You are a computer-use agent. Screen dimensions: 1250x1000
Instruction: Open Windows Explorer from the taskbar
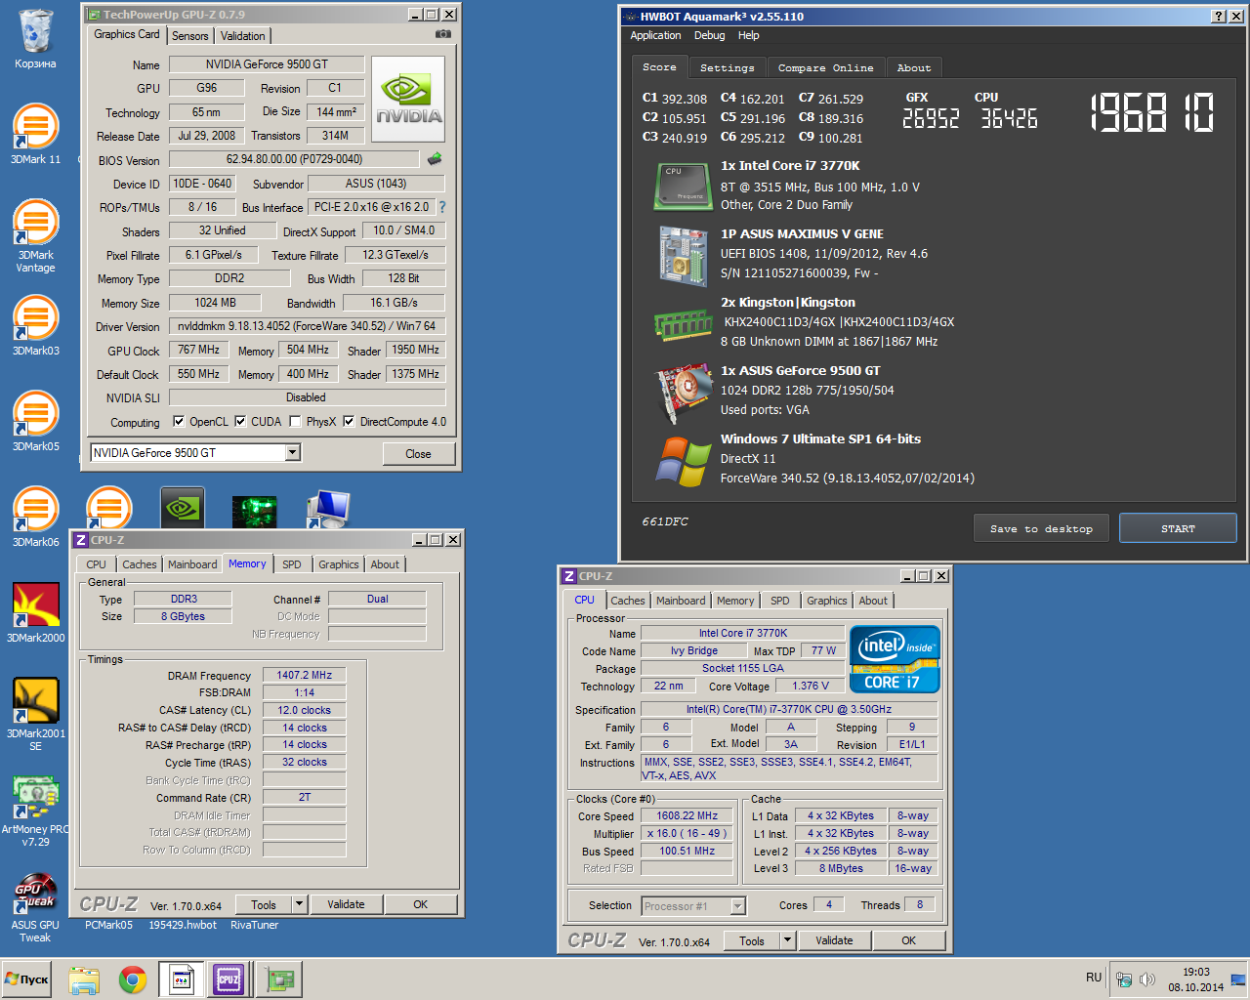pos(84,979)
